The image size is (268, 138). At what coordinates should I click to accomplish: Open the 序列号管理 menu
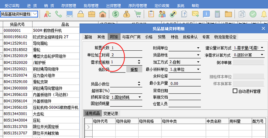[137, 6]
